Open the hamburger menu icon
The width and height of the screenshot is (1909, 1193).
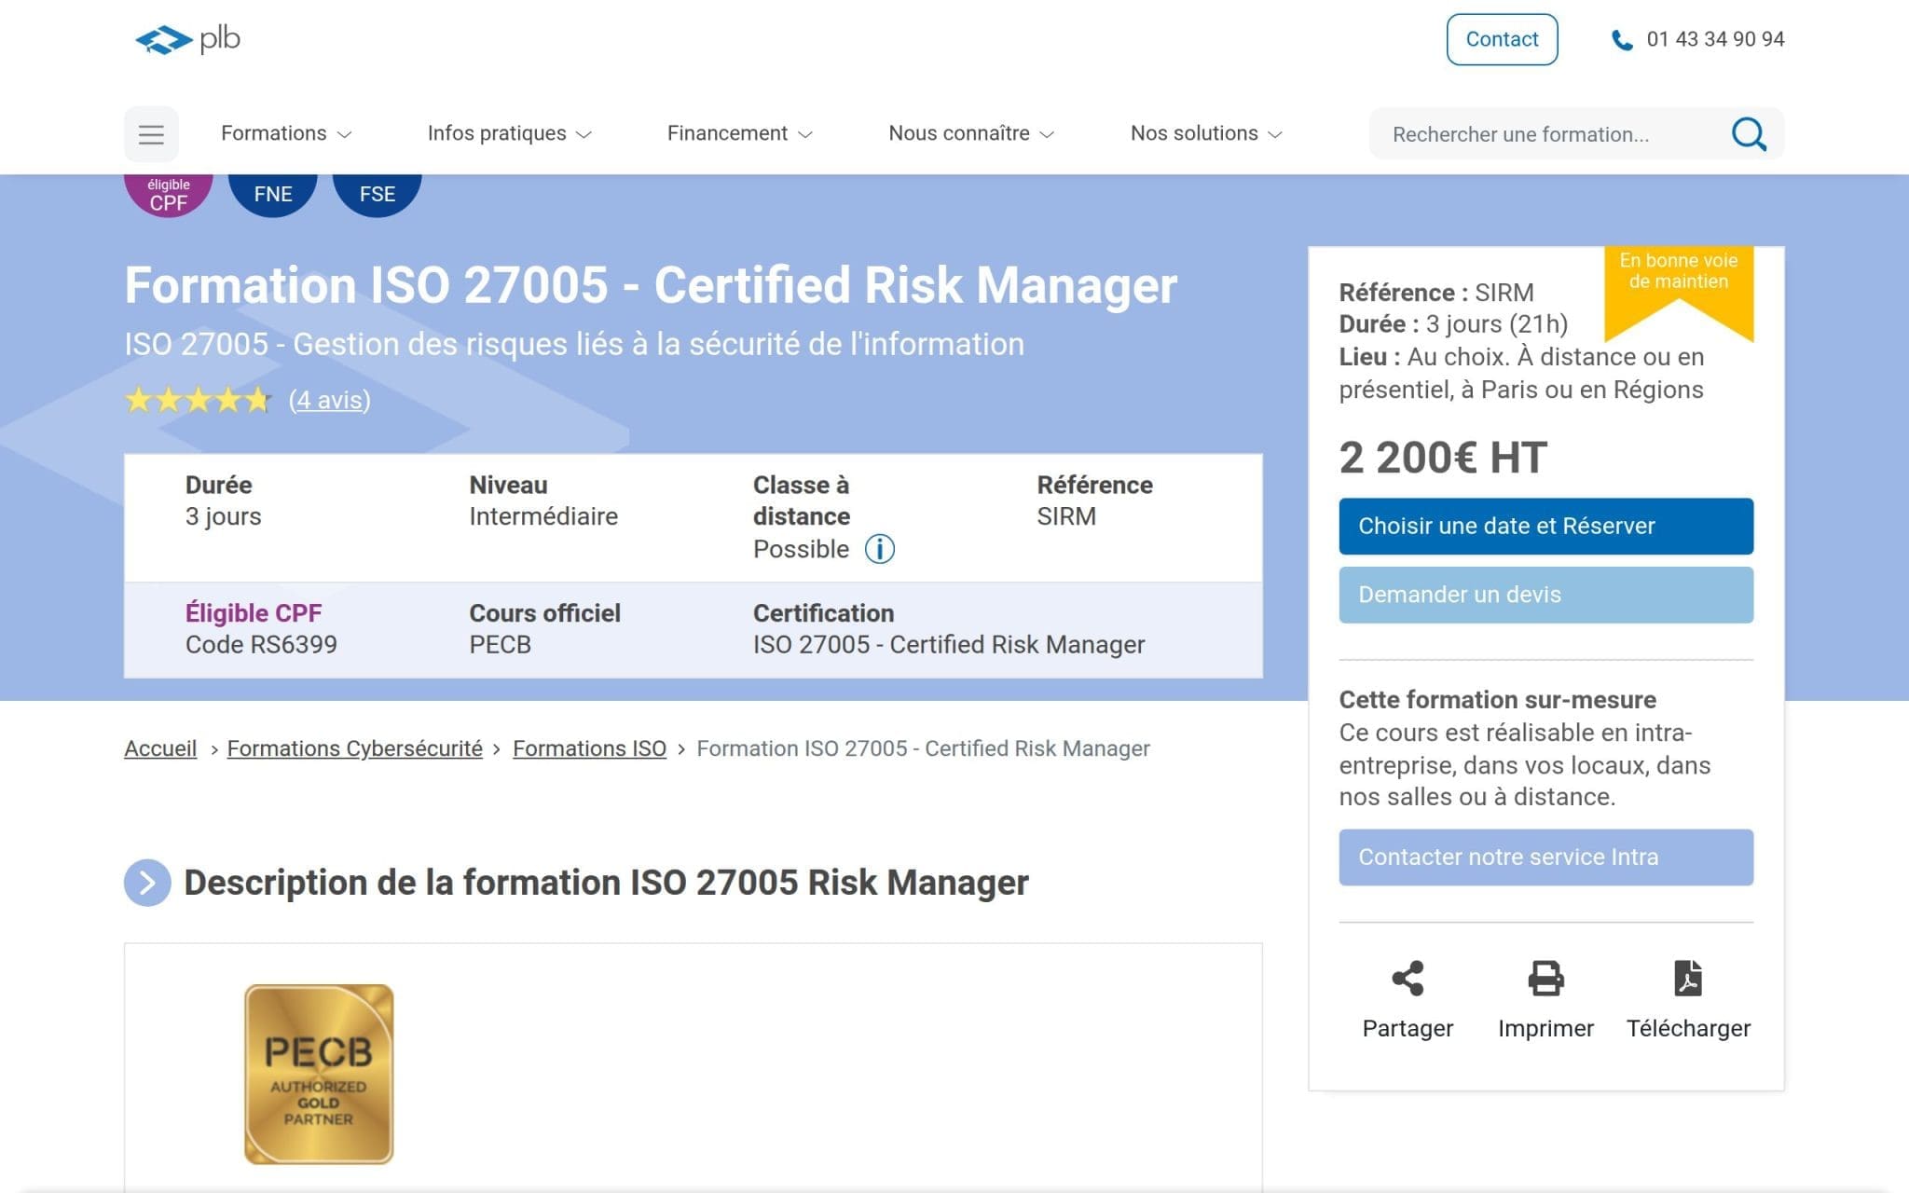151,134
